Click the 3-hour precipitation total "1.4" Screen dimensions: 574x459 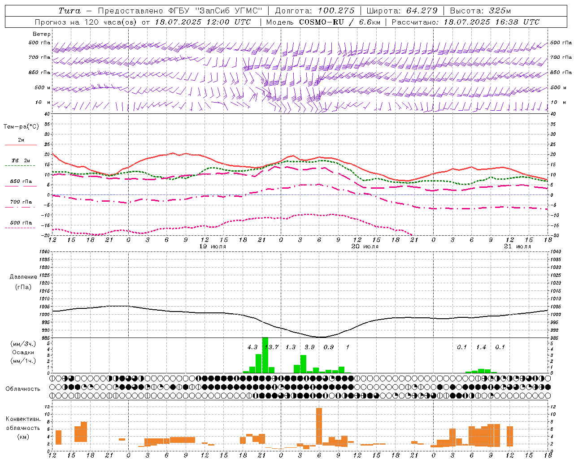click(481, 347)
